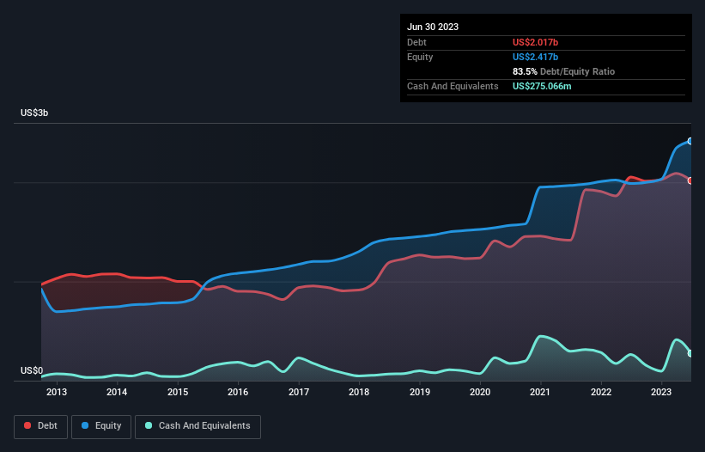
Task: Click the 2015 x-axis label
Action: coord(178,392)
